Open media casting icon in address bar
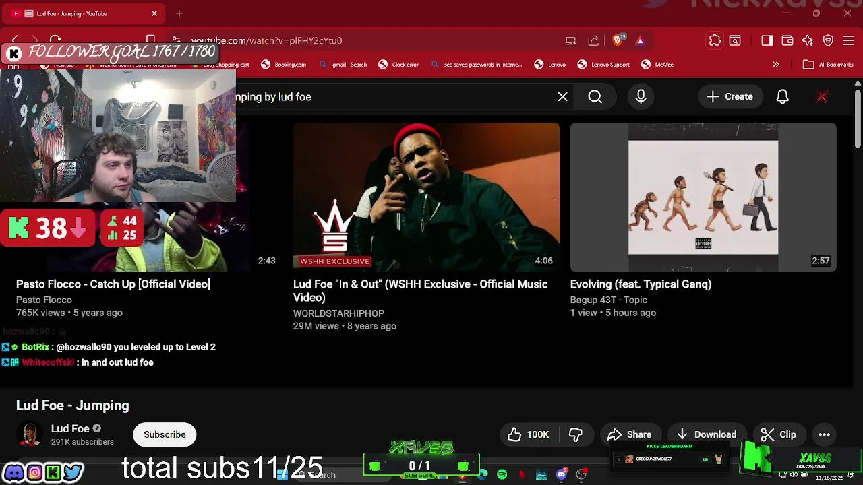 point(571,40)
